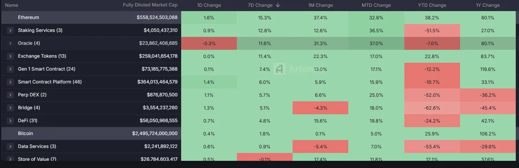The image size is (519, 168).
Task: Sort by the Name column header
Action: click(x=12, y=5)
